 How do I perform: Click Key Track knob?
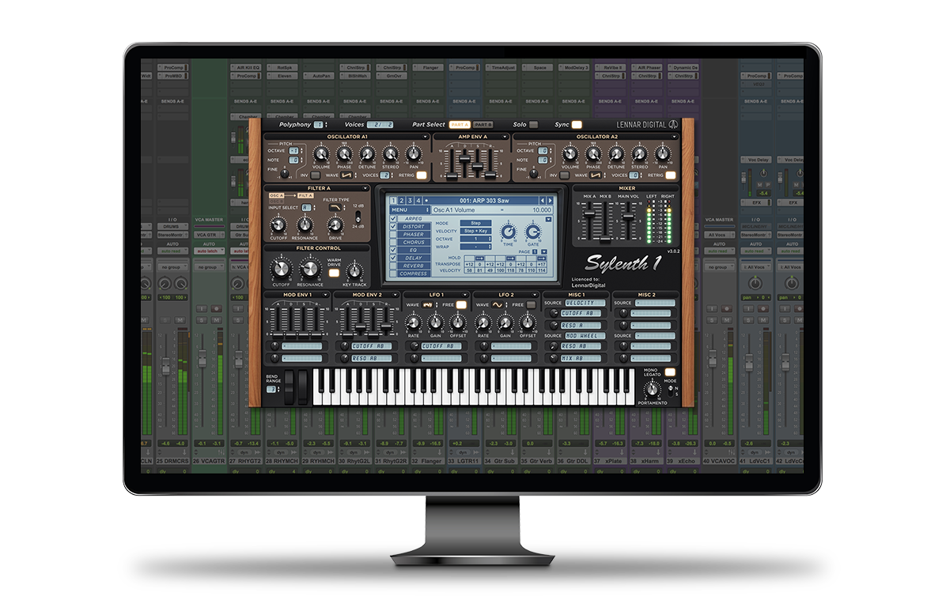coord(354,272)
